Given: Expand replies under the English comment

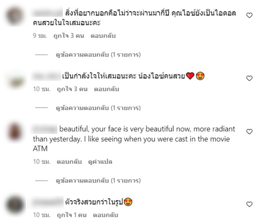Looking at the screenshot, I should point(98,181).
